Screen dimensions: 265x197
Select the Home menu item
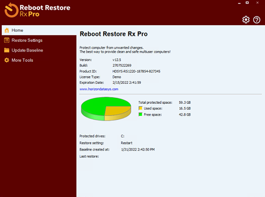39,30
